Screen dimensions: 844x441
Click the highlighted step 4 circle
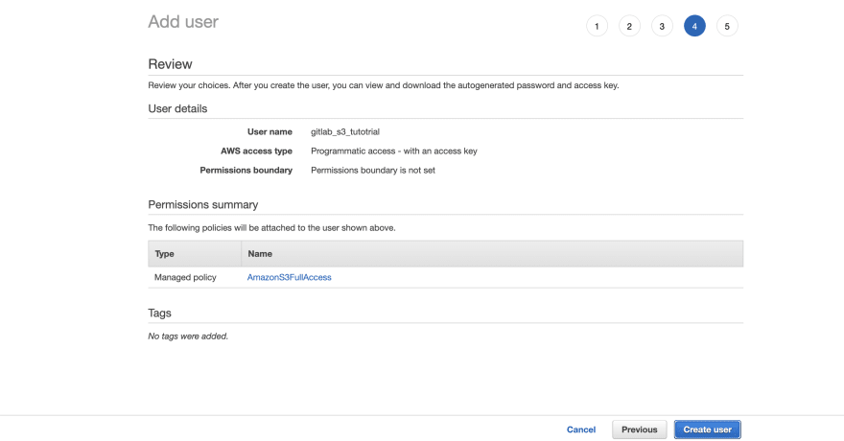click(694, 26)
